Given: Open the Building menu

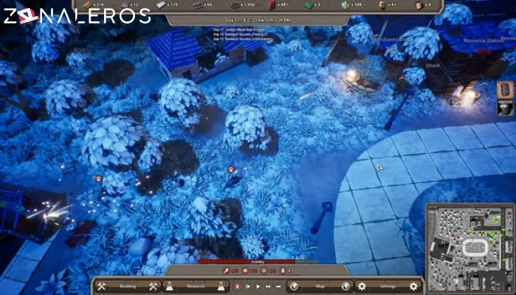Looking at the screenshot, I should (128, 286).
